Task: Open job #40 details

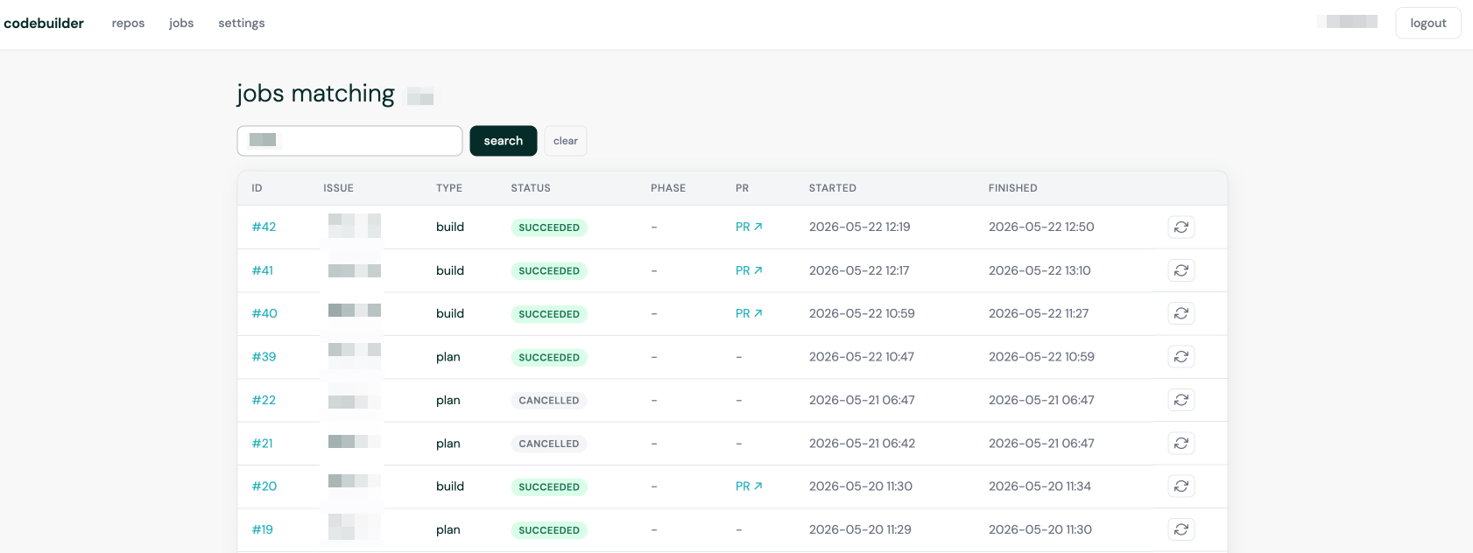Action: [x=264, y=313]
